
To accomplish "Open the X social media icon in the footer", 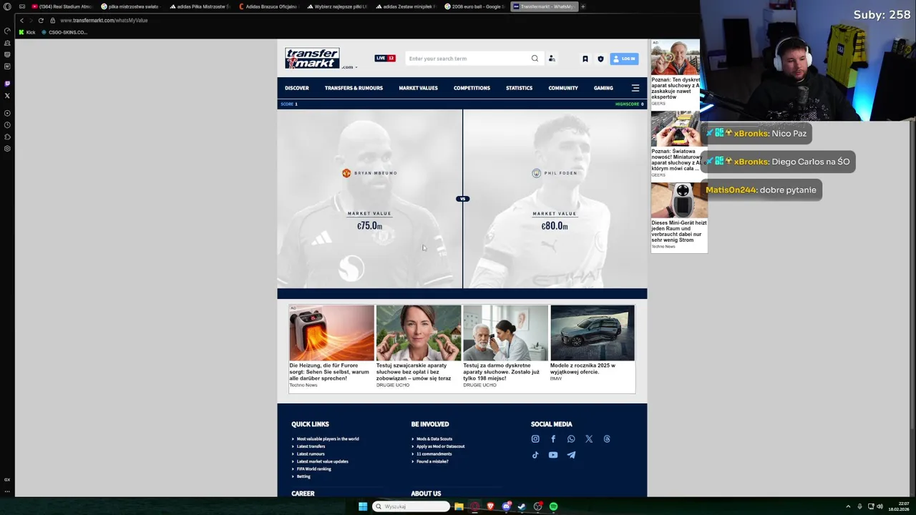I will click(x=589, y=439).
